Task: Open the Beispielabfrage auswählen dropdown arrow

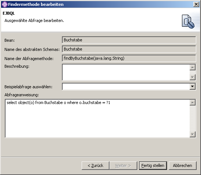Action: (193, 86)
